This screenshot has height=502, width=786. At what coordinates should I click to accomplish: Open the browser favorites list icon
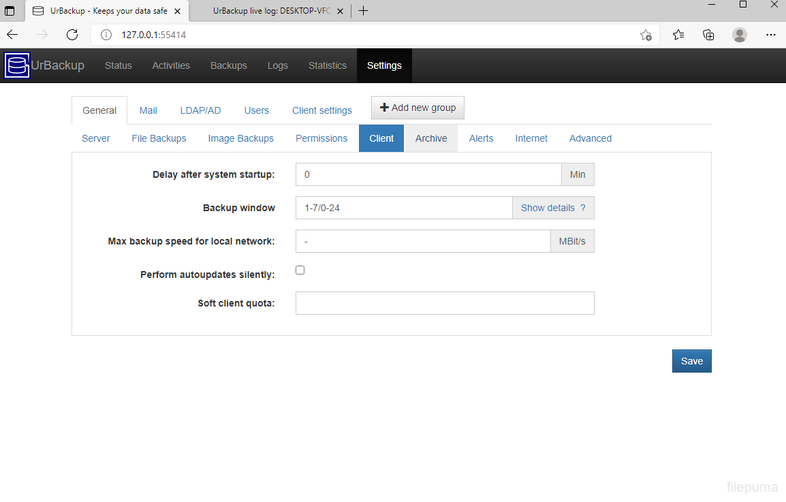pyautogui.click(x=678, y=35)
